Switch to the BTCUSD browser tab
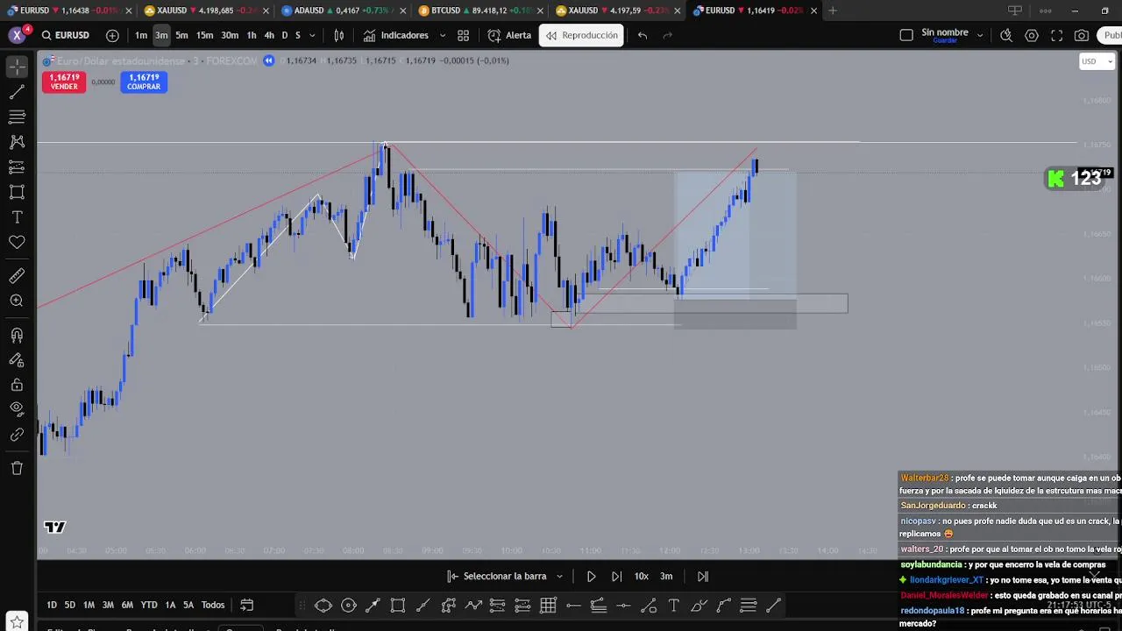The height and width of the screenshot is (631, 1122). pyautogui.click(x=479, y=11)
